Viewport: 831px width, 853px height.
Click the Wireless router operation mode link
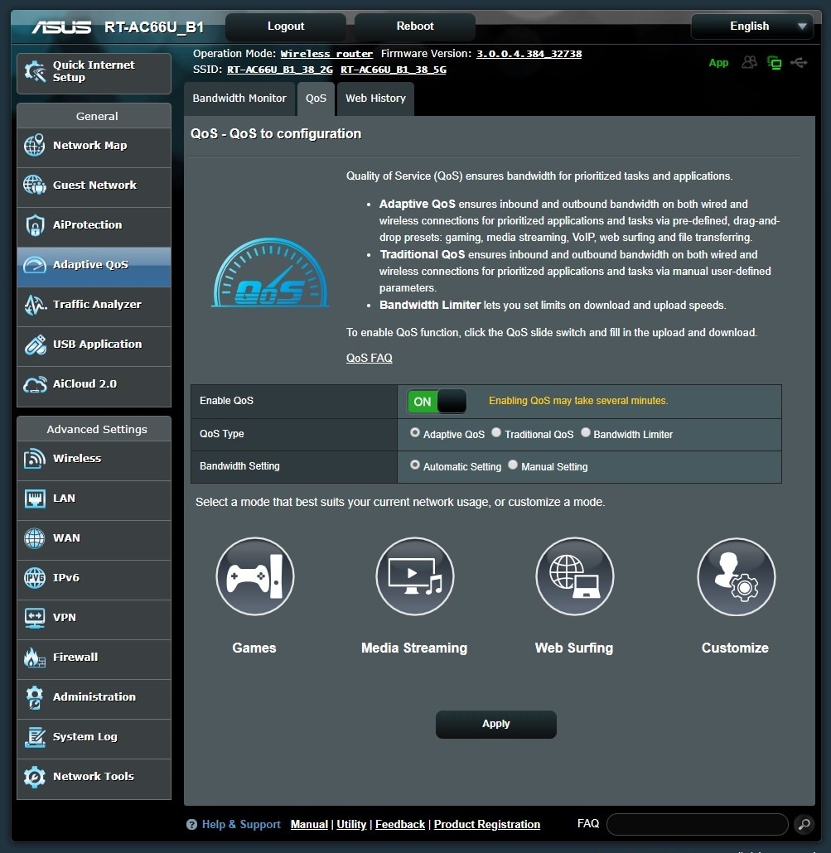pos(326,54)
